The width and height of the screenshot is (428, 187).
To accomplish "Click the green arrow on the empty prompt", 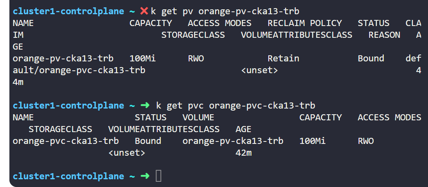I will click(x=145, y=176).
